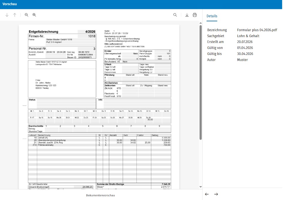Click the 'Autor' label
Screen dimensions: 283x200
coord(211,60)
